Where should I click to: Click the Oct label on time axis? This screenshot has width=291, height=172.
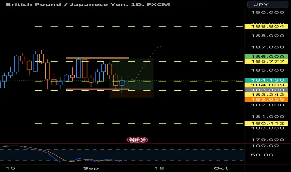click(x=221, y=168)
